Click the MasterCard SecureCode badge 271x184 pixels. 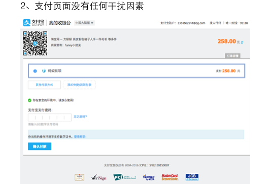[170, 177]
